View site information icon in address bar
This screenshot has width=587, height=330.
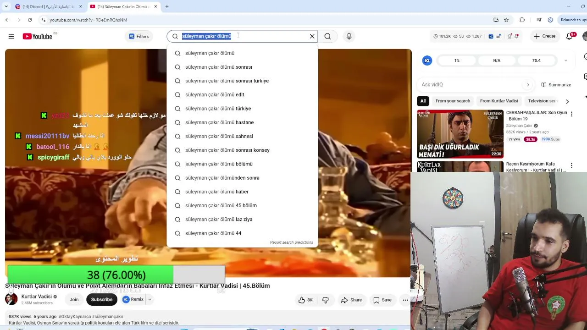click(43, 20)
